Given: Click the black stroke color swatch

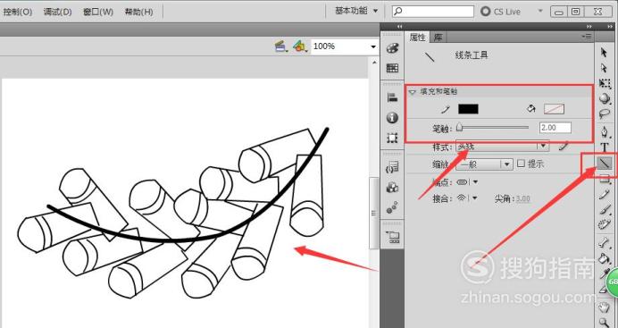Looking at the screenshot, I should point(468,109).
